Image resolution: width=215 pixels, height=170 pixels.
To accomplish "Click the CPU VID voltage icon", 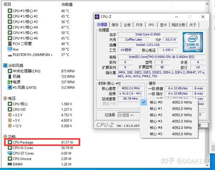I will click(10, 109).
